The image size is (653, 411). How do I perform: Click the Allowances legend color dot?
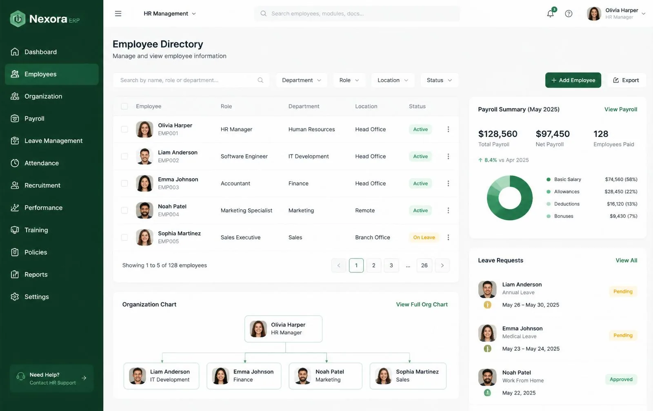coord(549,192)
